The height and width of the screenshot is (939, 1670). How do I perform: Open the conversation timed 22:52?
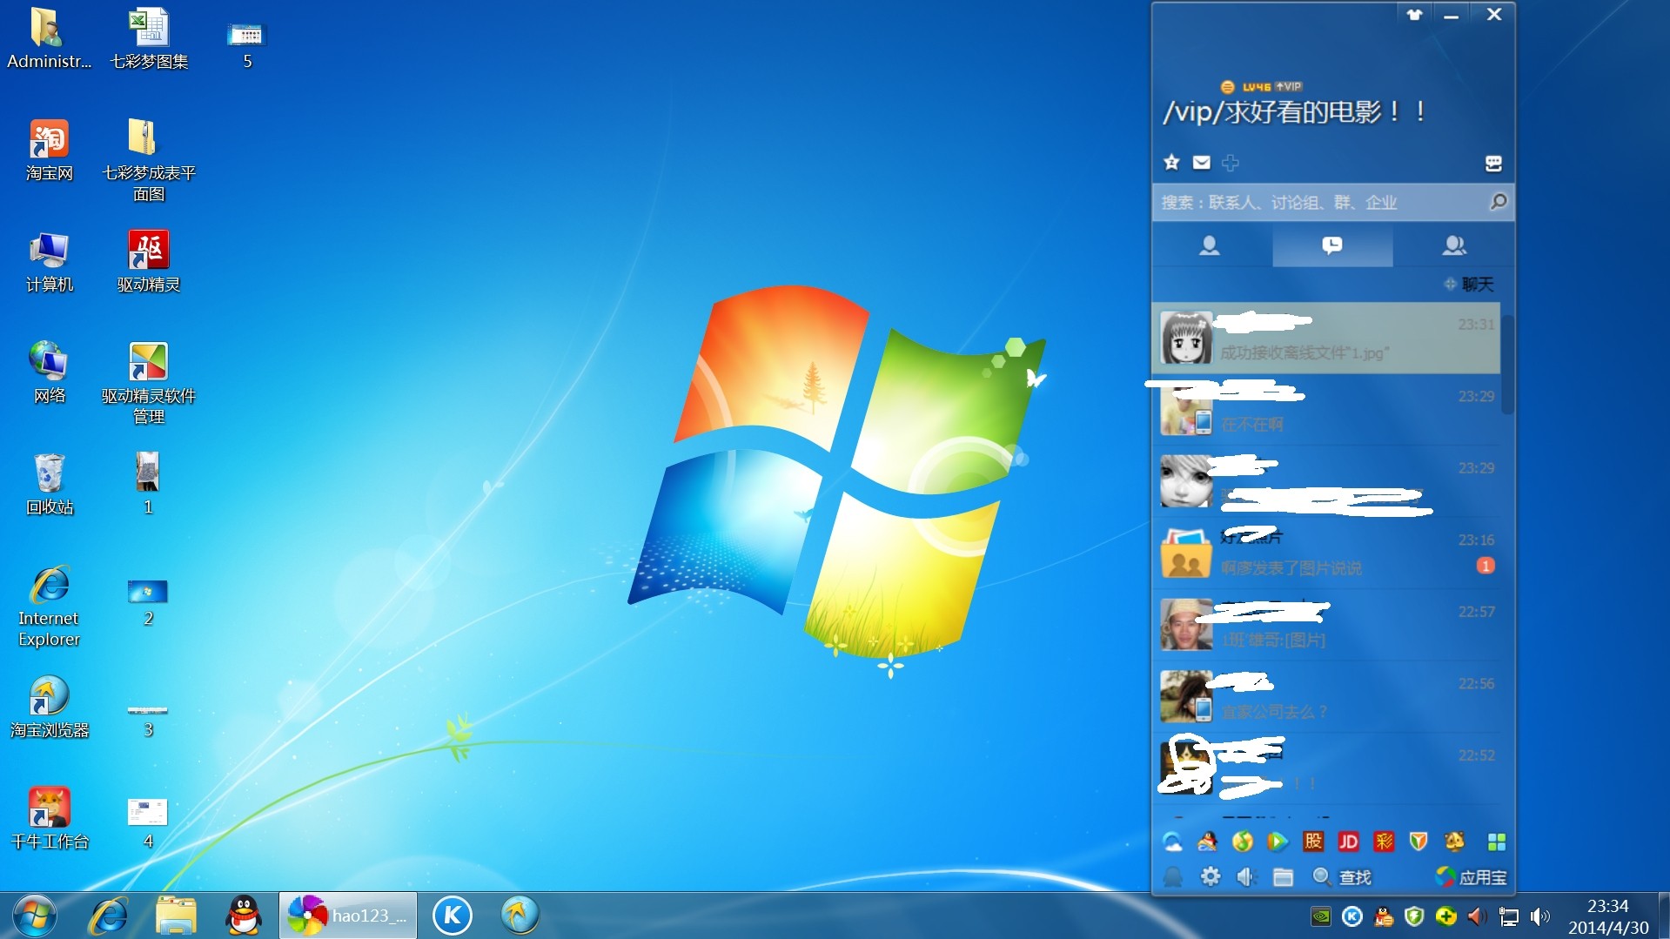coord(1326,769)
